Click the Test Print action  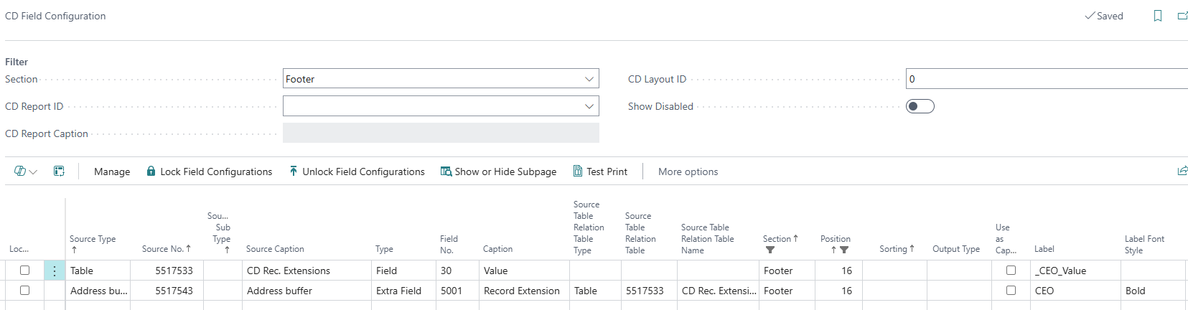click(x=600, y=172)
